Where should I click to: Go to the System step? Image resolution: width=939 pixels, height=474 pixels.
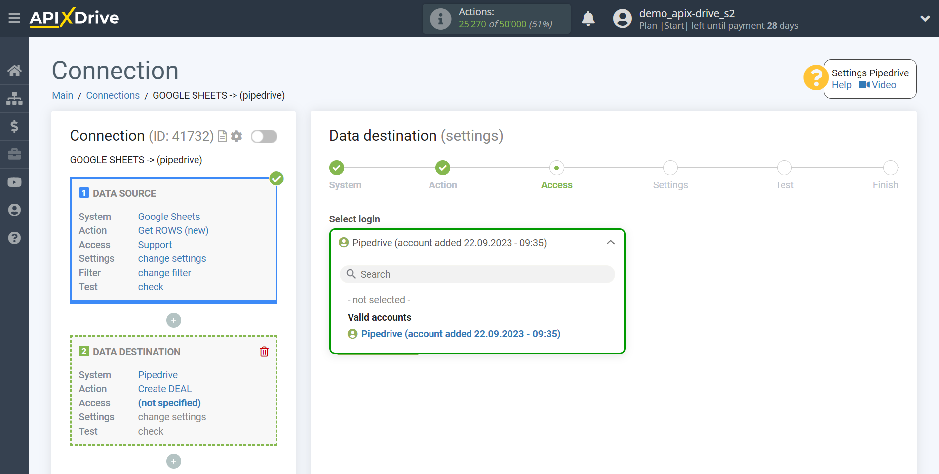point(337,168)
